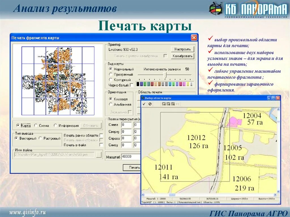Pick the dark blue color swatch
This screenshot has height=217, width=290.
click(x=142, y=84)
